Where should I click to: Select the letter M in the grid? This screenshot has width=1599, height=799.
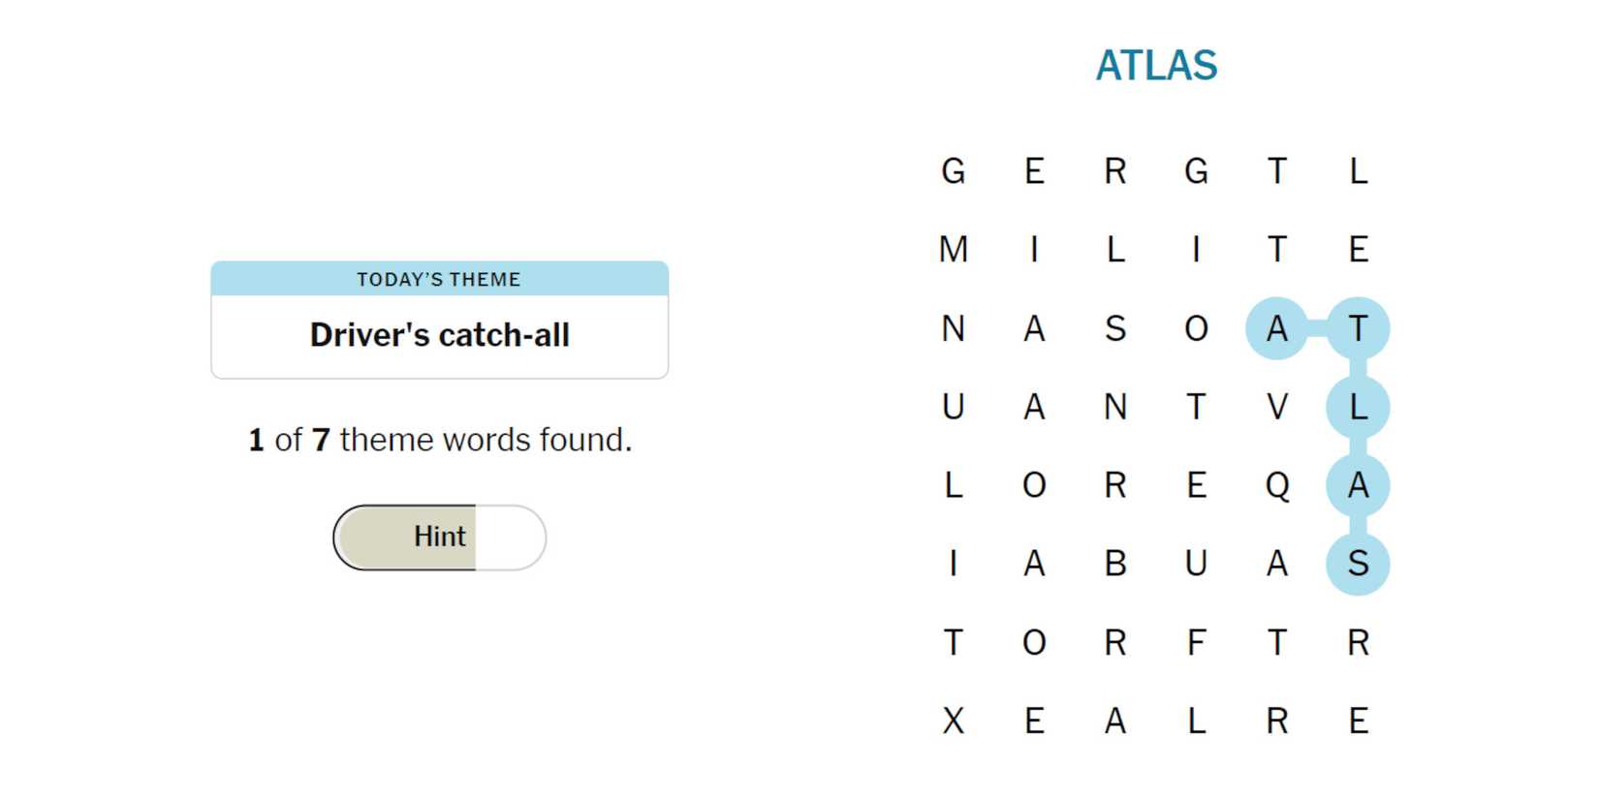(954, 250)
